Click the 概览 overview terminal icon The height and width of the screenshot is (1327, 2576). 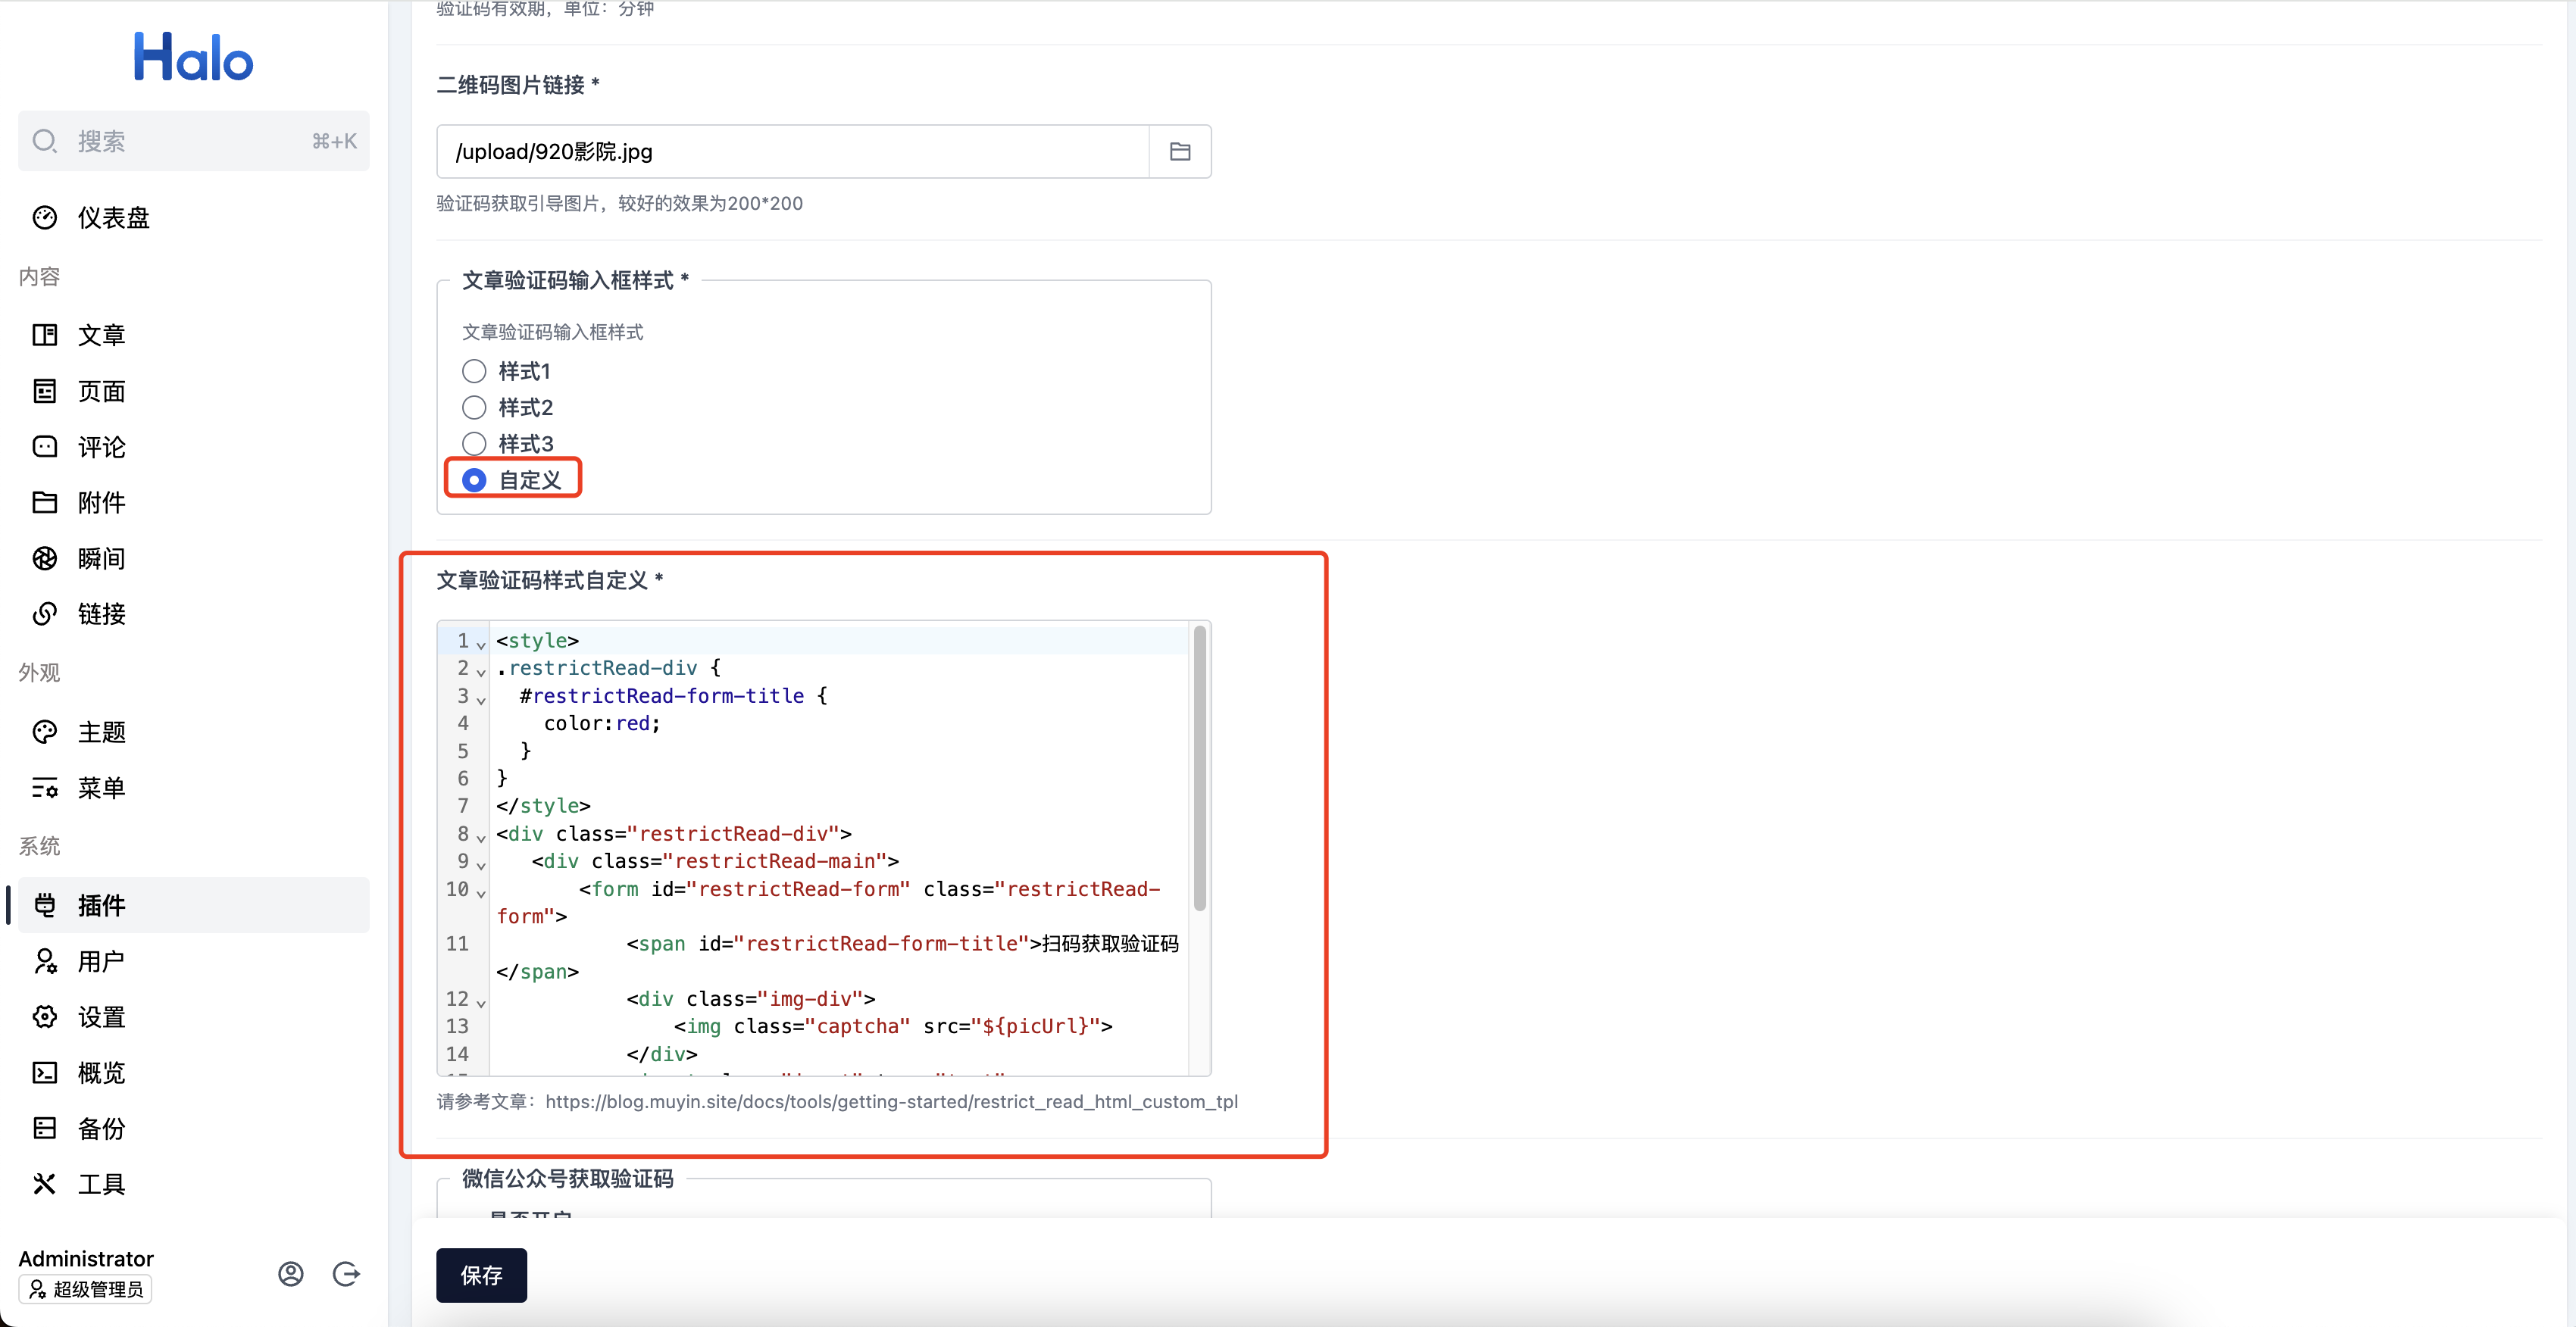[45, 1073]
